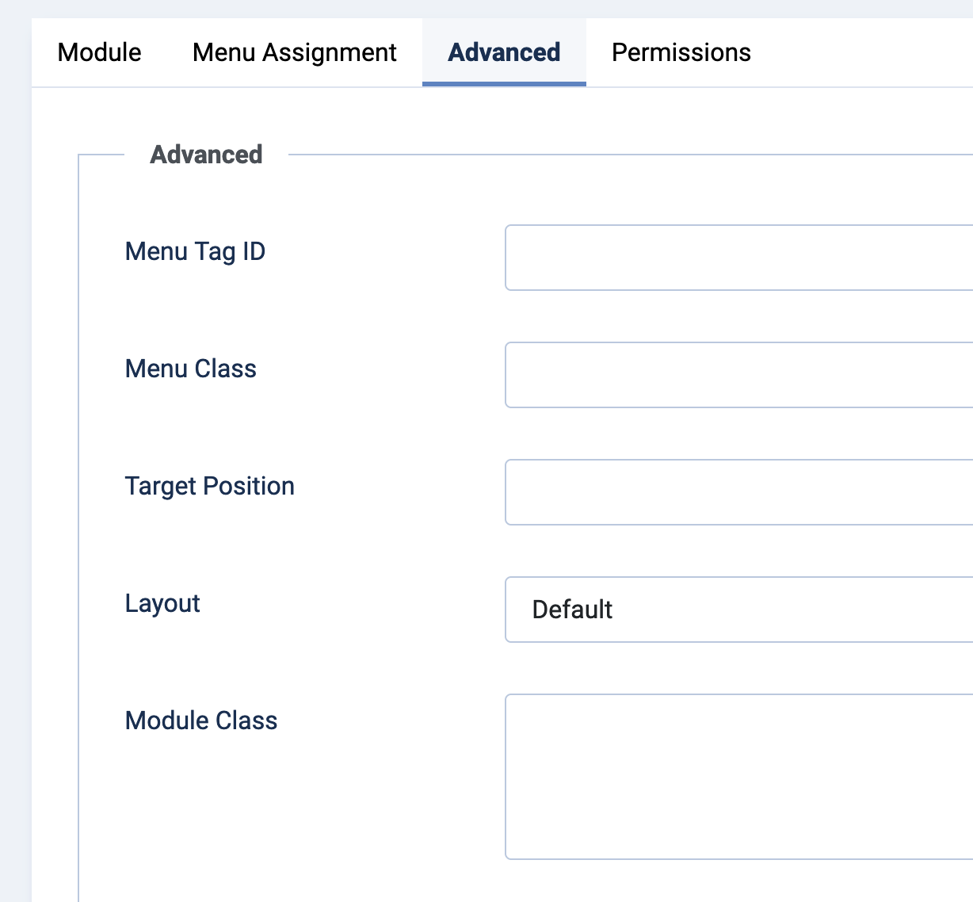Focus the Menu Class text box

coord(738,375)
